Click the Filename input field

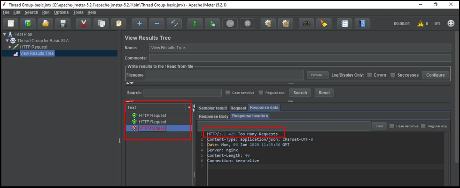point(224,75)
